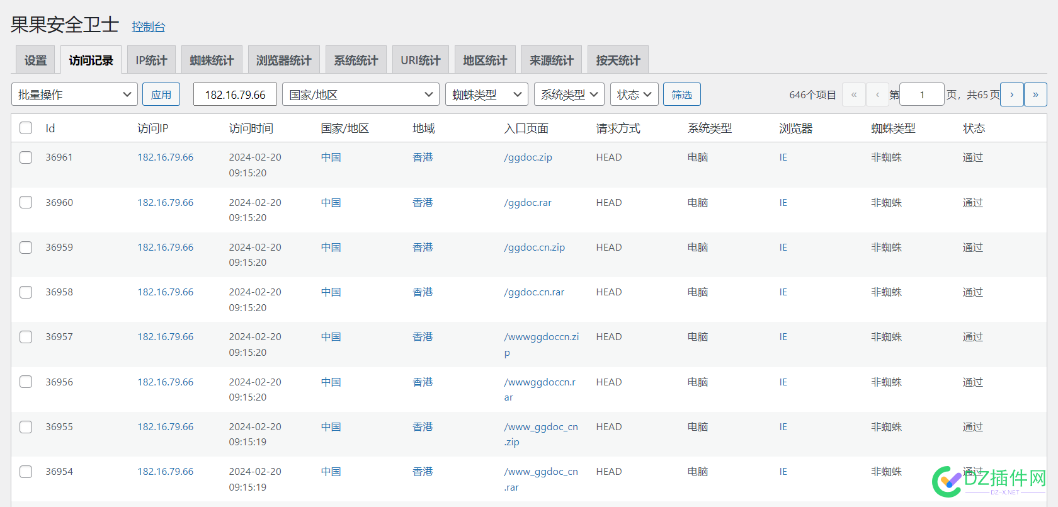Click the 入口页面 column header
Screen dimensions: 1058x507
526,128
